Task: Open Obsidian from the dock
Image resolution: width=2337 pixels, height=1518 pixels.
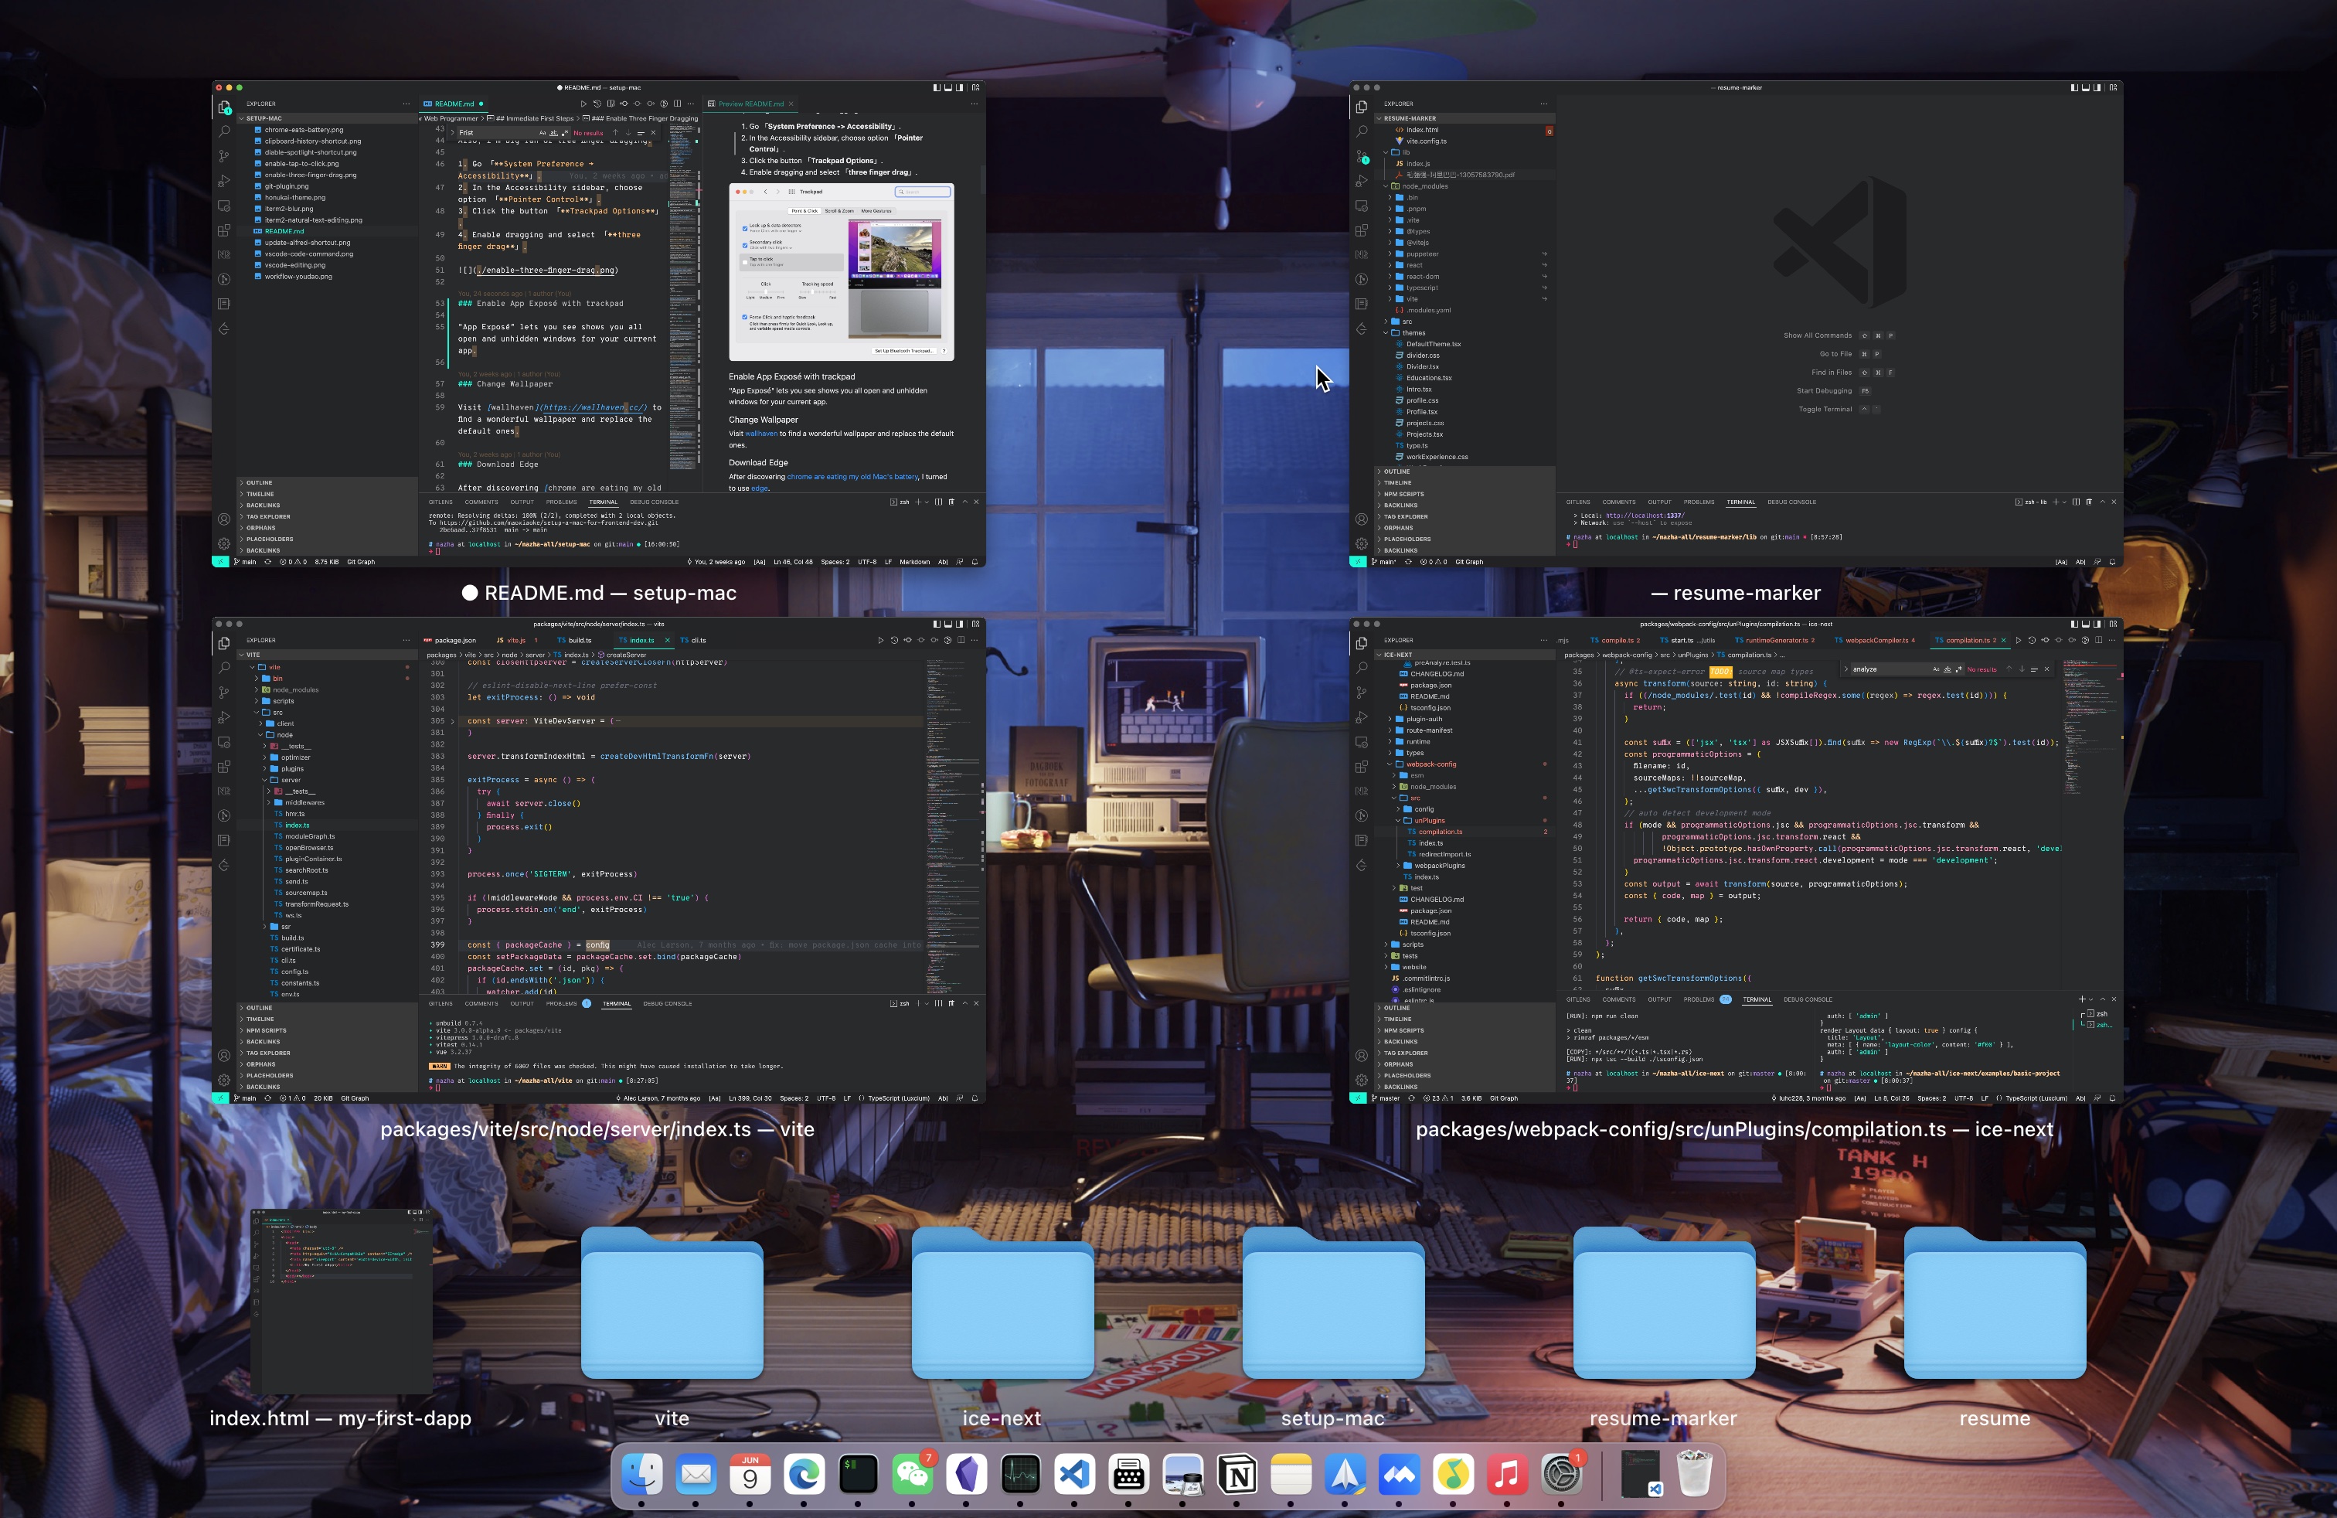Action: [966, 1474]
